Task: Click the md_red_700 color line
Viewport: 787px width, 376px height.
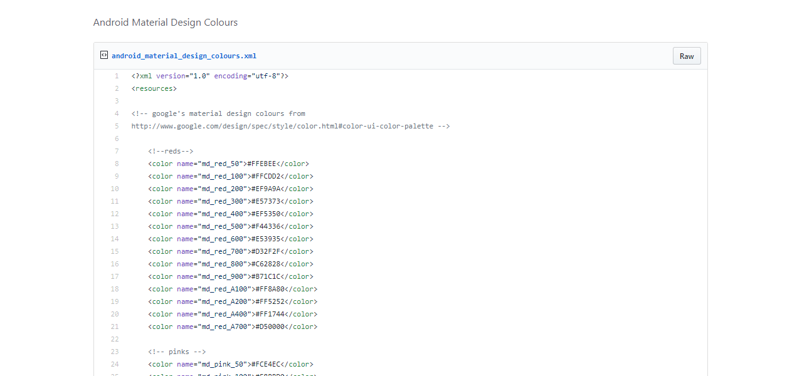Action: click(x=231, y=251)
